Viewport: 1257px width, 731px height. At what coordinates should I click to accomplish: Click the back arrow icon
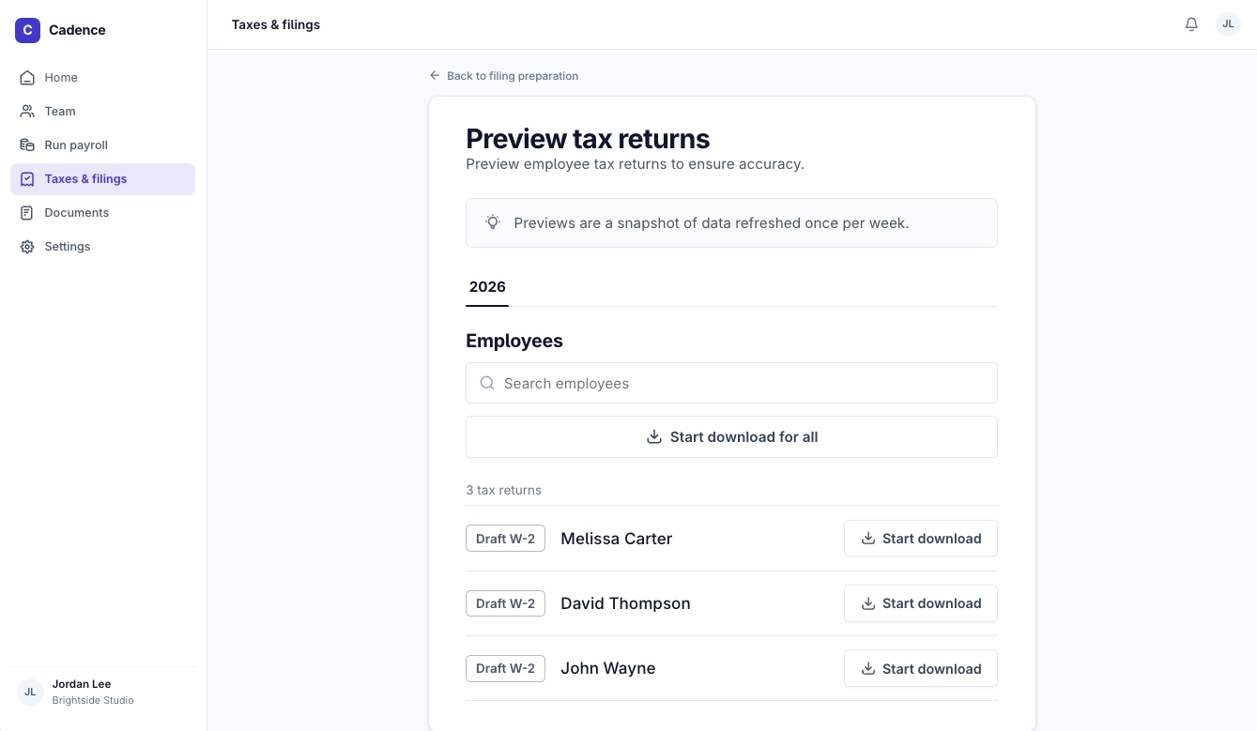tap(435, 75)
